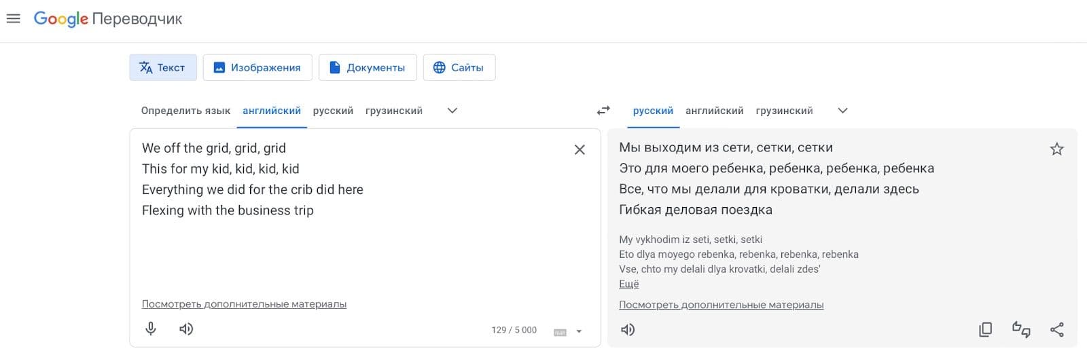The height and width of the screenshot is (355, 1087).
Task: Switch to the Изображения tab
Action: pyautogui.click(x=257, y=67)
